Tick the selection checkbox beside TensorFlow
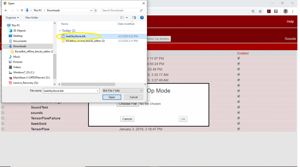Viewport: 300px width, 167px height. pyautogui.click(x=3, y=129)
